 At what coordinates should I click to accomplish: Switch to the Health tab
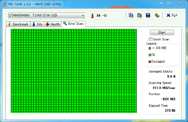click(x=53, y=24)
